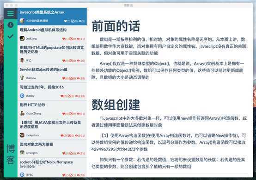Screen dimensions: 256x180
Task: Click the eye views icon on zhaoww's post
Action: [x=78, y=78]
